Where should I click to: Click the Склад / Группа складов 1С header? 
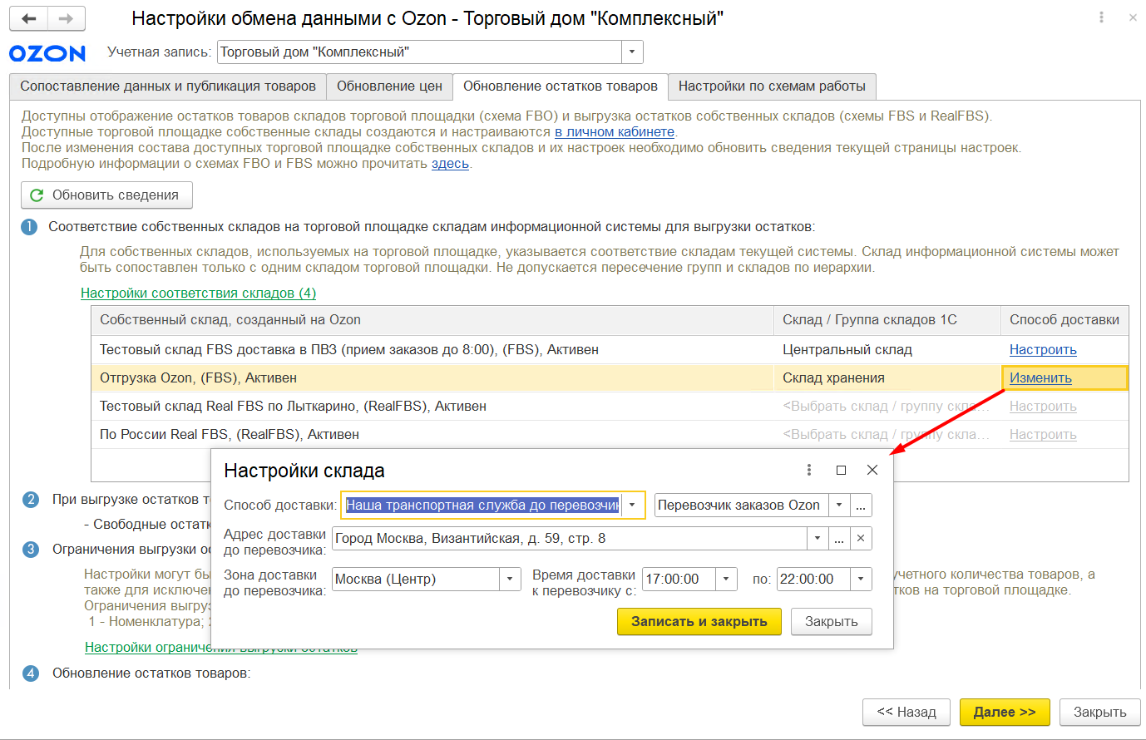point(887,320)
